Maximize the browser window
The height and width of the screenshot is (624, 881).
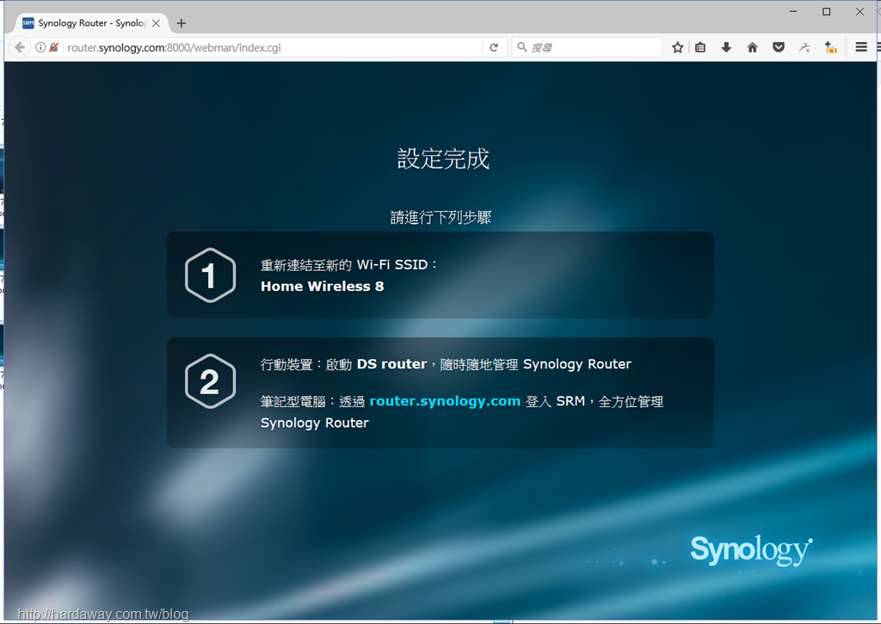point(826,11)
